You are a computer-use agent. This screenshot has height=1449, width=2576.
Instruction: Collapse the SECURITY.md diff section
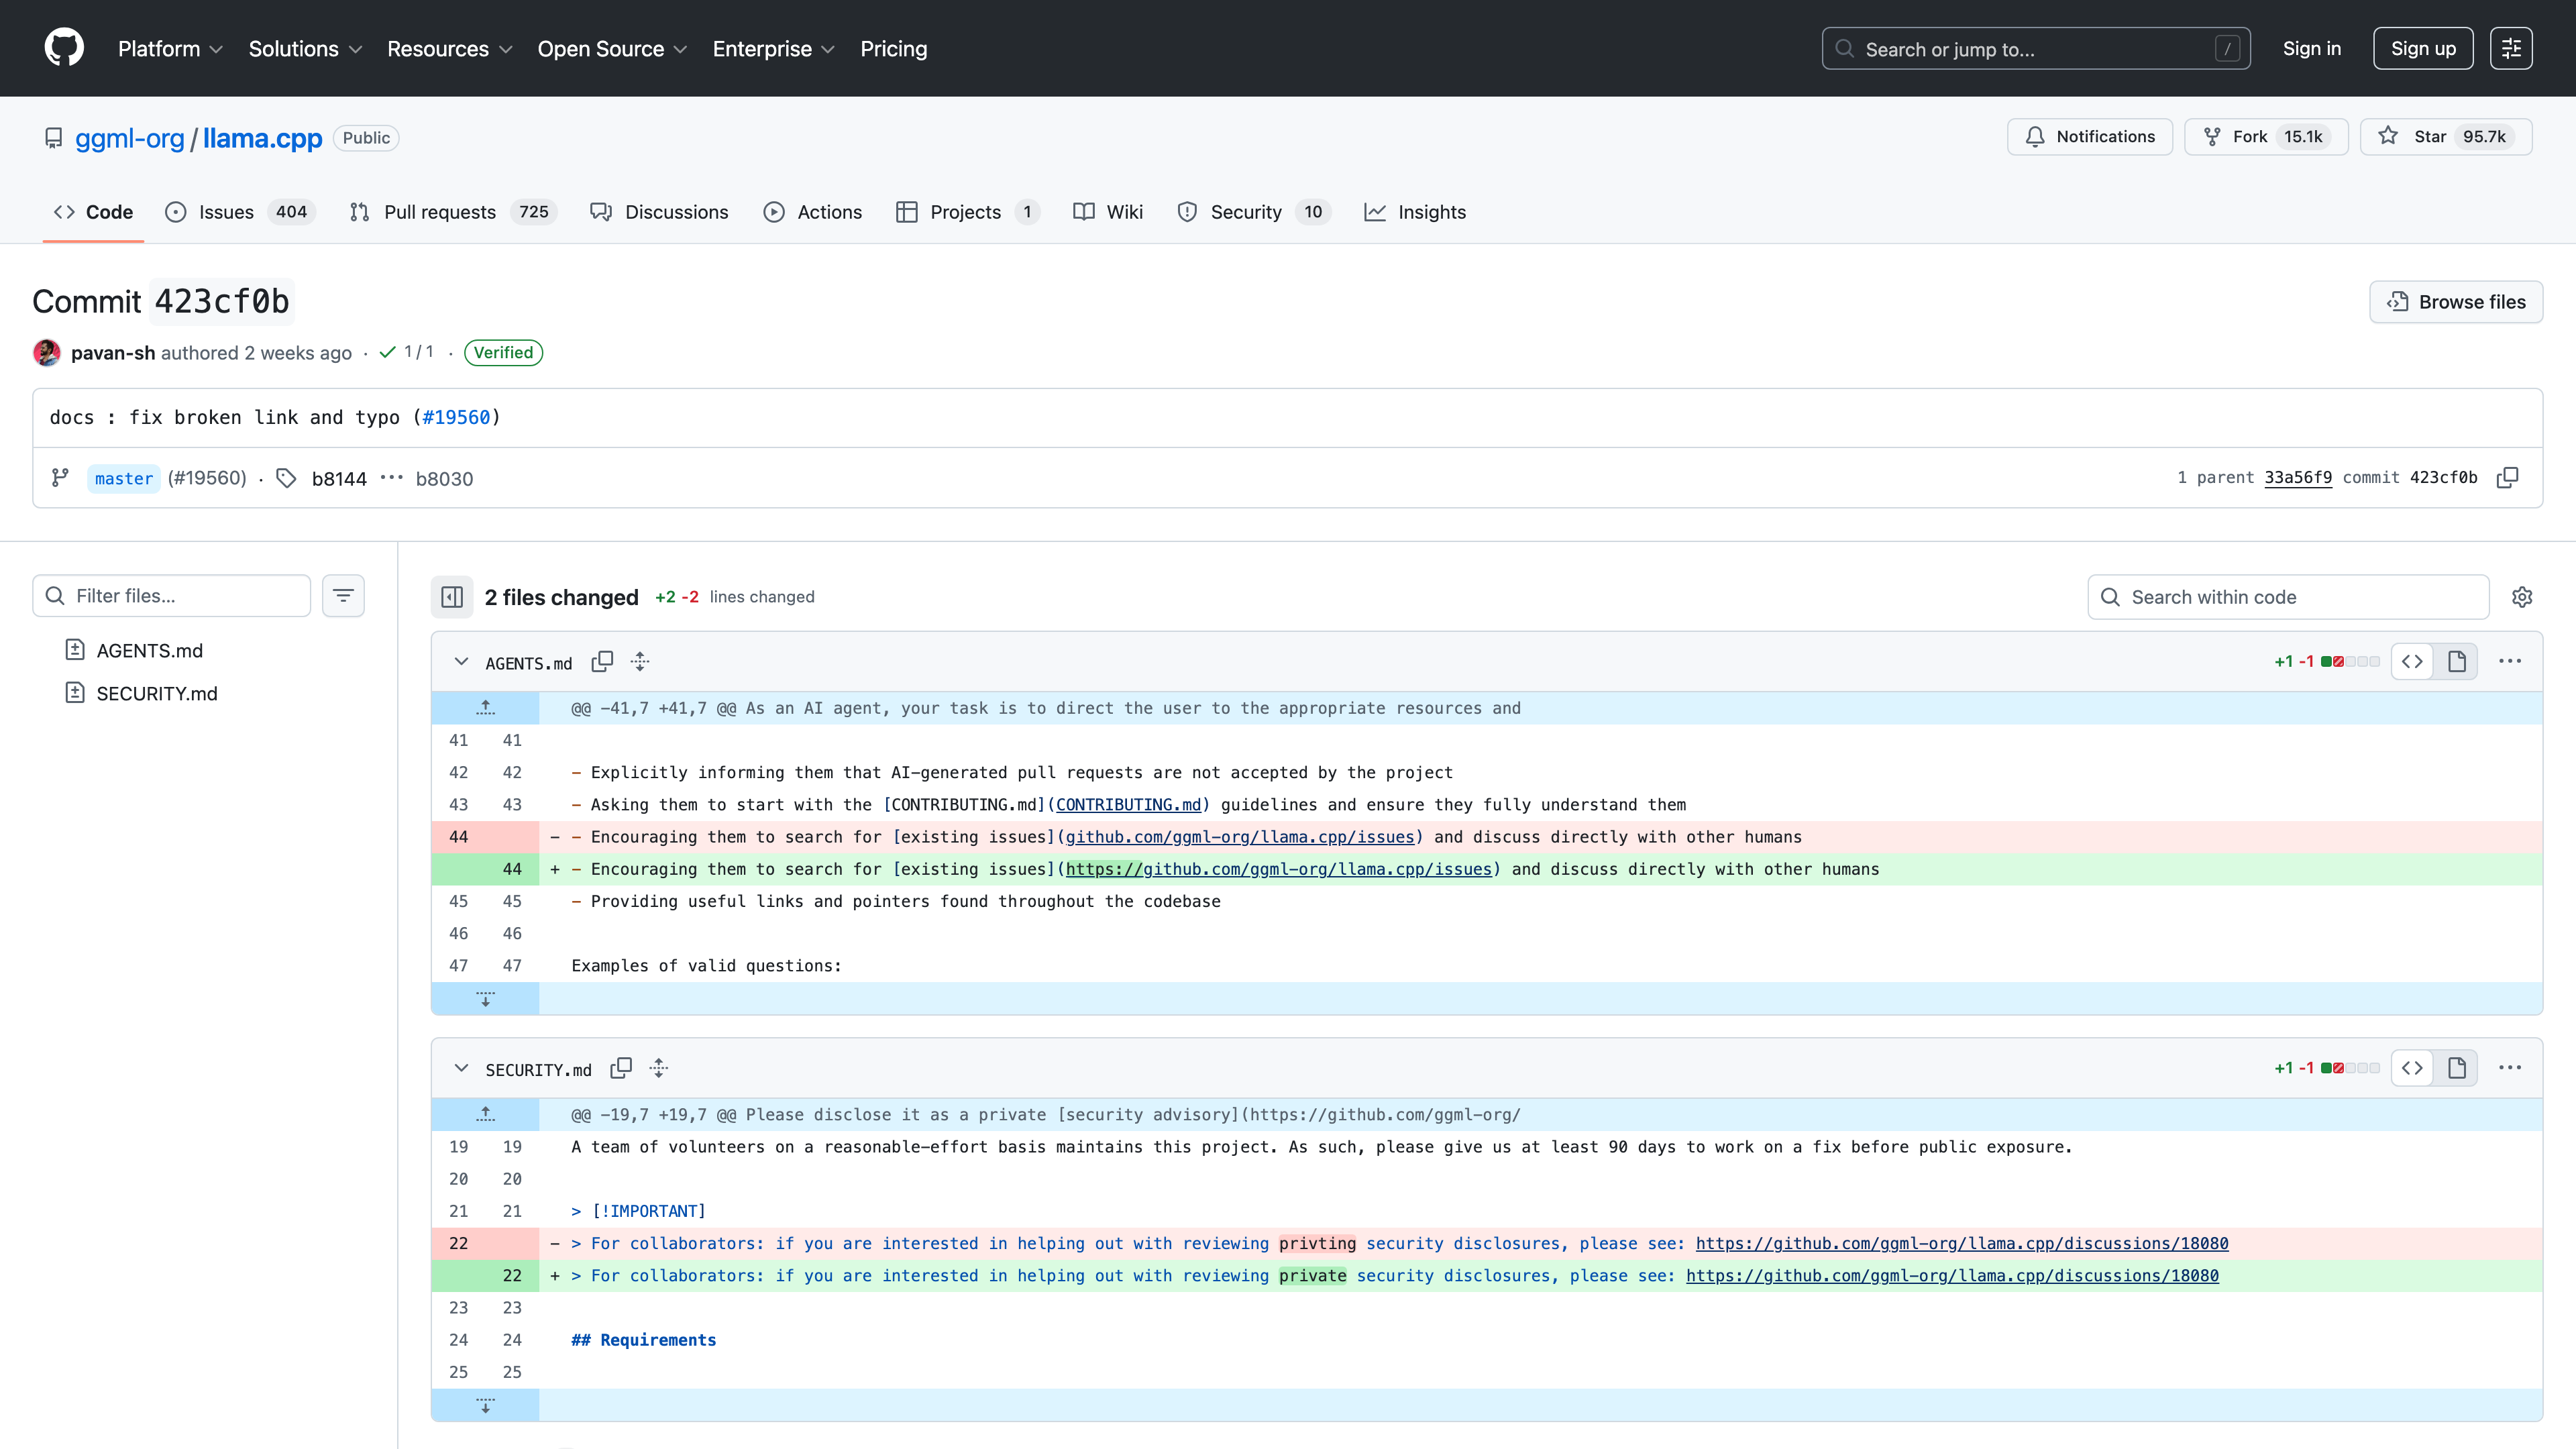coord(461,1068)
